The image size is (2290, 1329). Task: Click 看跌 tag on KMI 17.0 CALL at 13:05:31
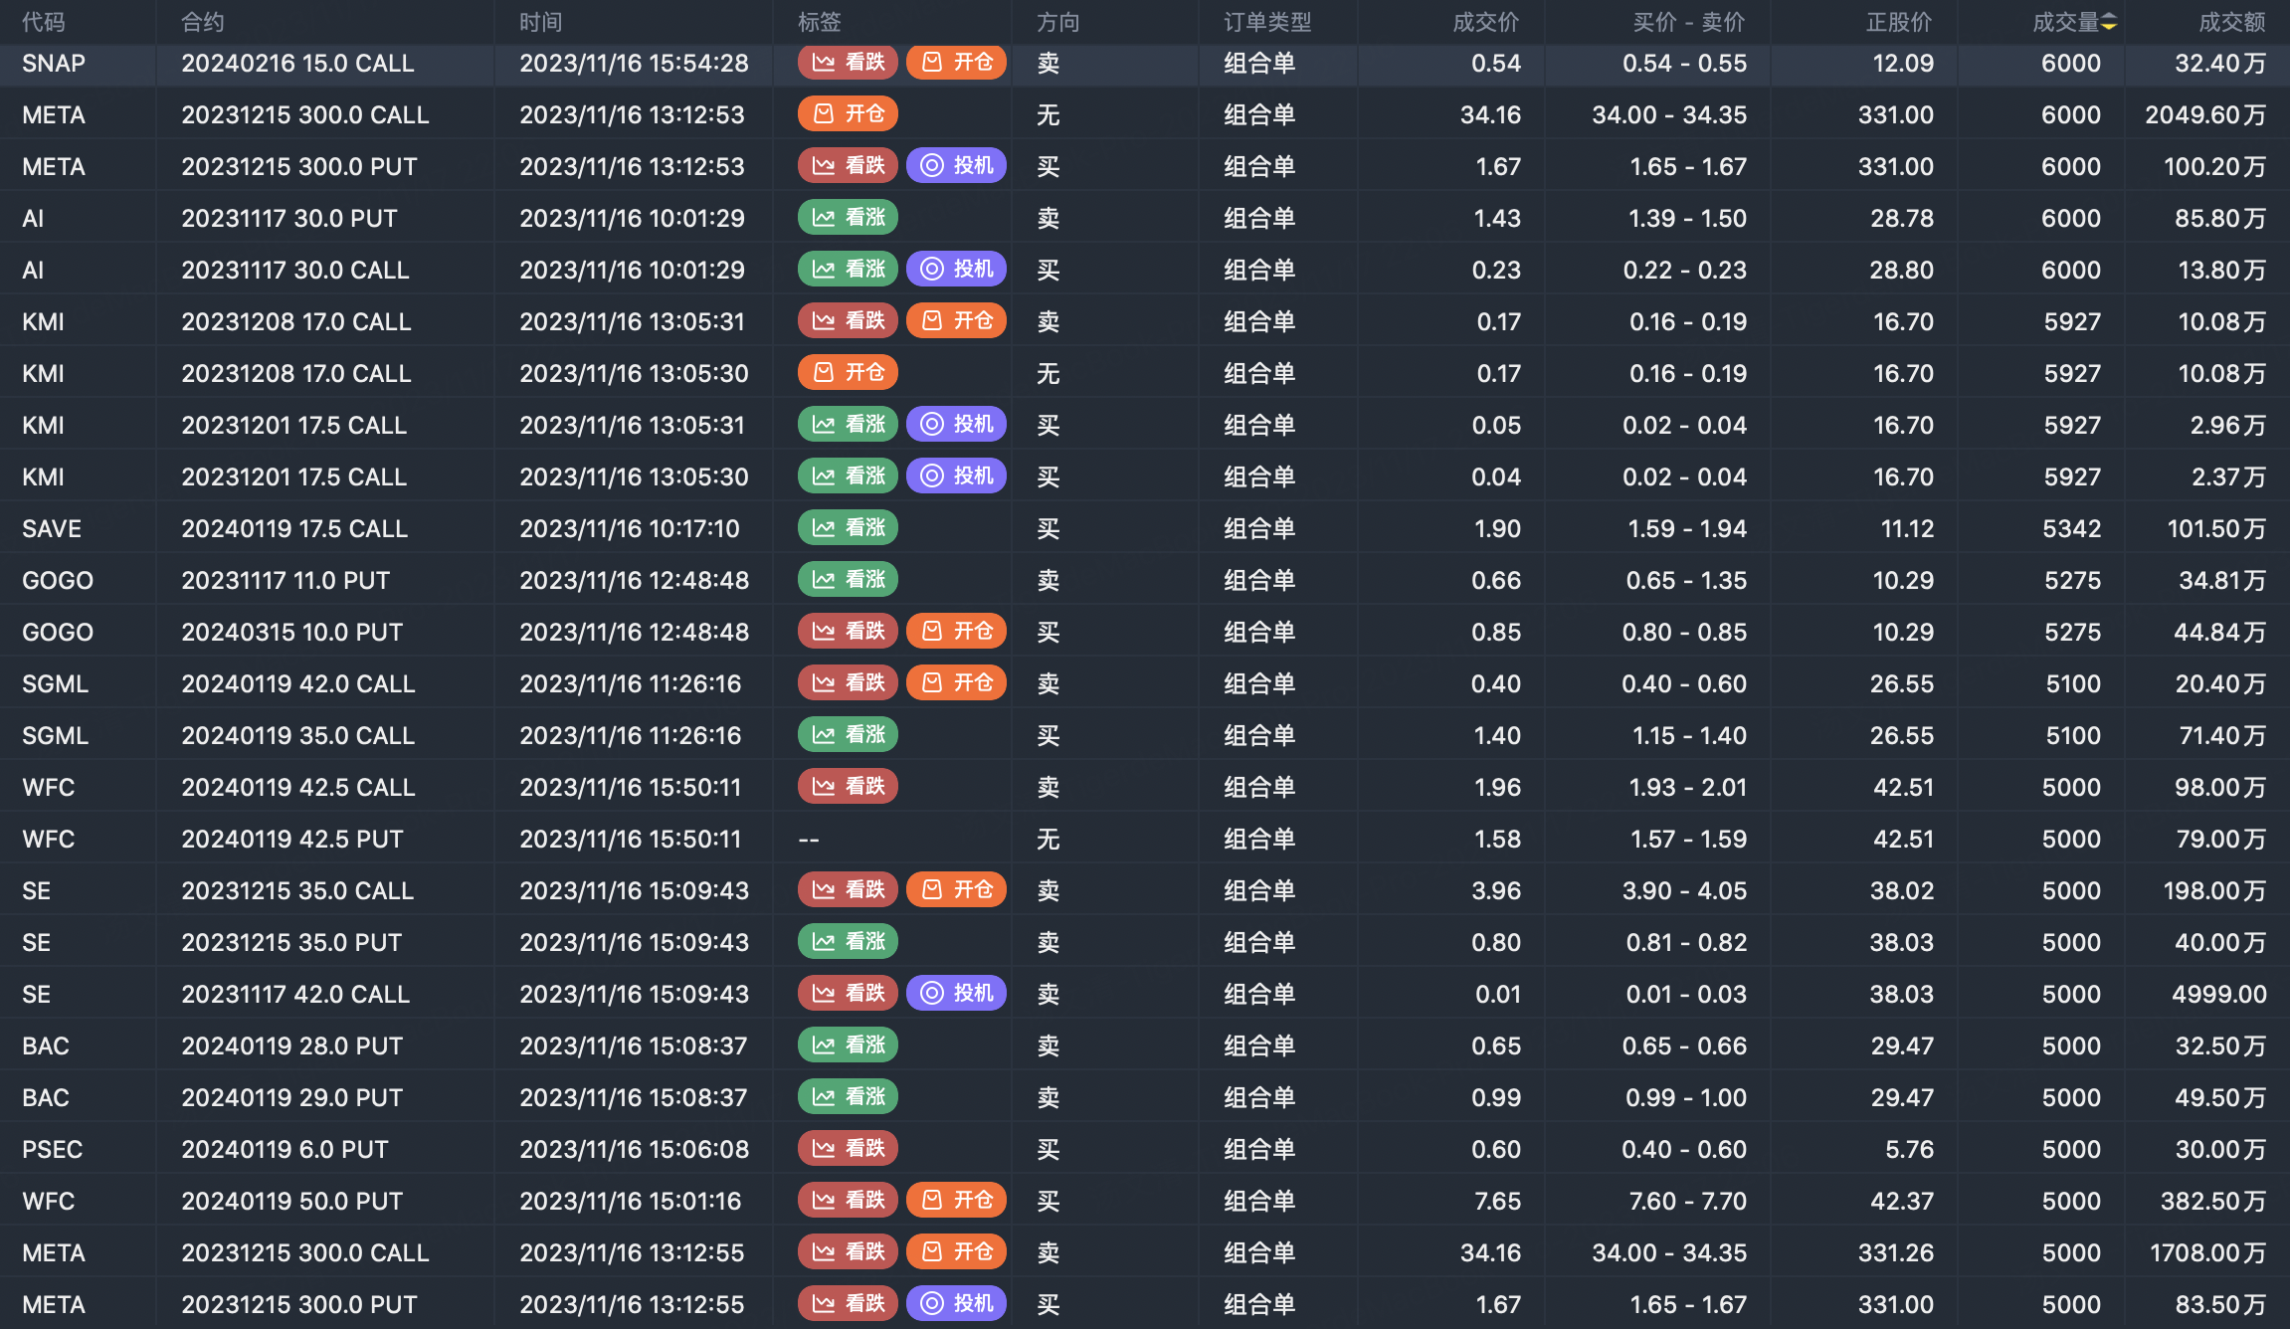point(848,321)
